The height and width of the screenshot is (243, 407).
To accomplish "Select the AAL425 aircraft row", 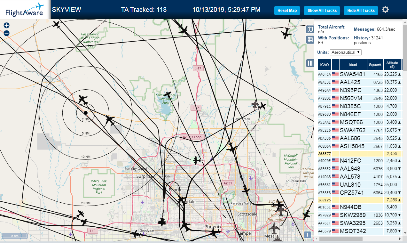I will coord(360,82).
